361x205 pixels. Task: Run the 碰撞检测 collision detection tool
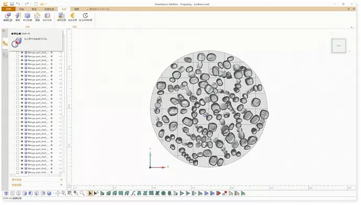coord(8,17)
